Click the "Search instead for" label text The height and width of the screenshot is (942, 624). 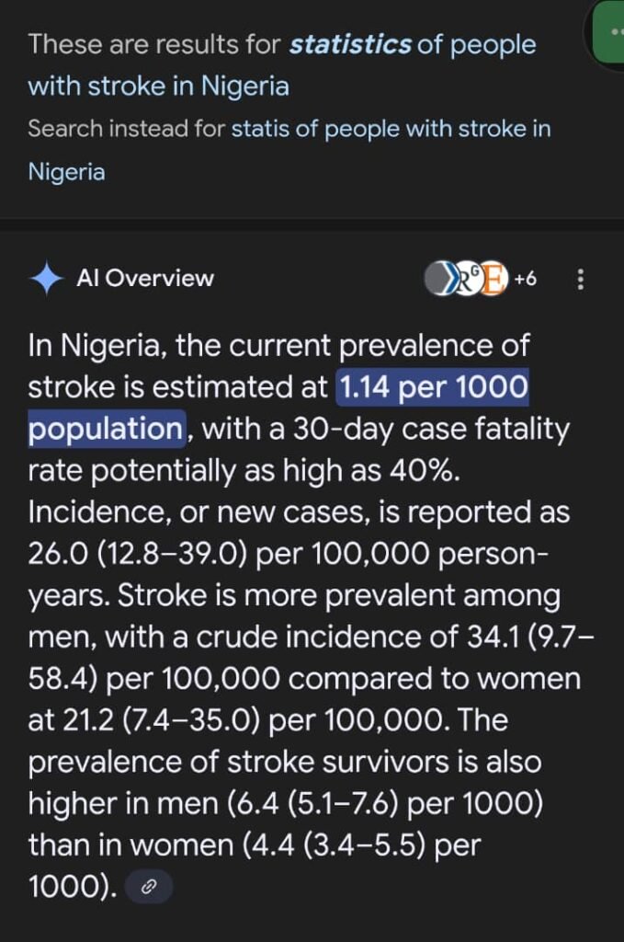(126, 128)
